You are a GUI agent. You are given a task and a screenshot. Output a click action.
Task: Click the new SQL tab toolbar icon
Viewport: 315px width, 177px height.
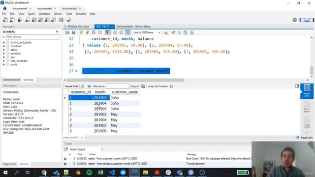coord(5,20)
